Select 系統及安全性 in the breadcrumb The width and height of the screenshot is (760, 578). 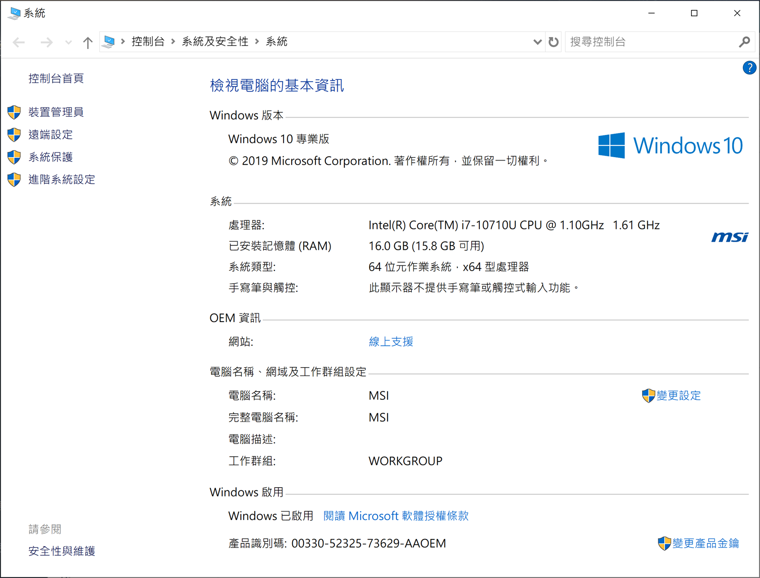pos(215,42)
